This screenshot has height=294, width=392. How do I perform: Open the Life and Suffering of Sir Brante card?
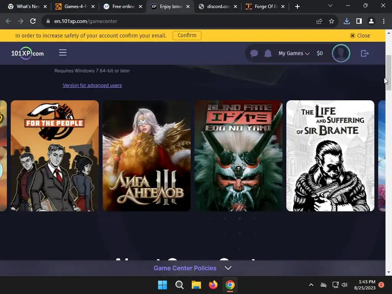tap(330, 156)
